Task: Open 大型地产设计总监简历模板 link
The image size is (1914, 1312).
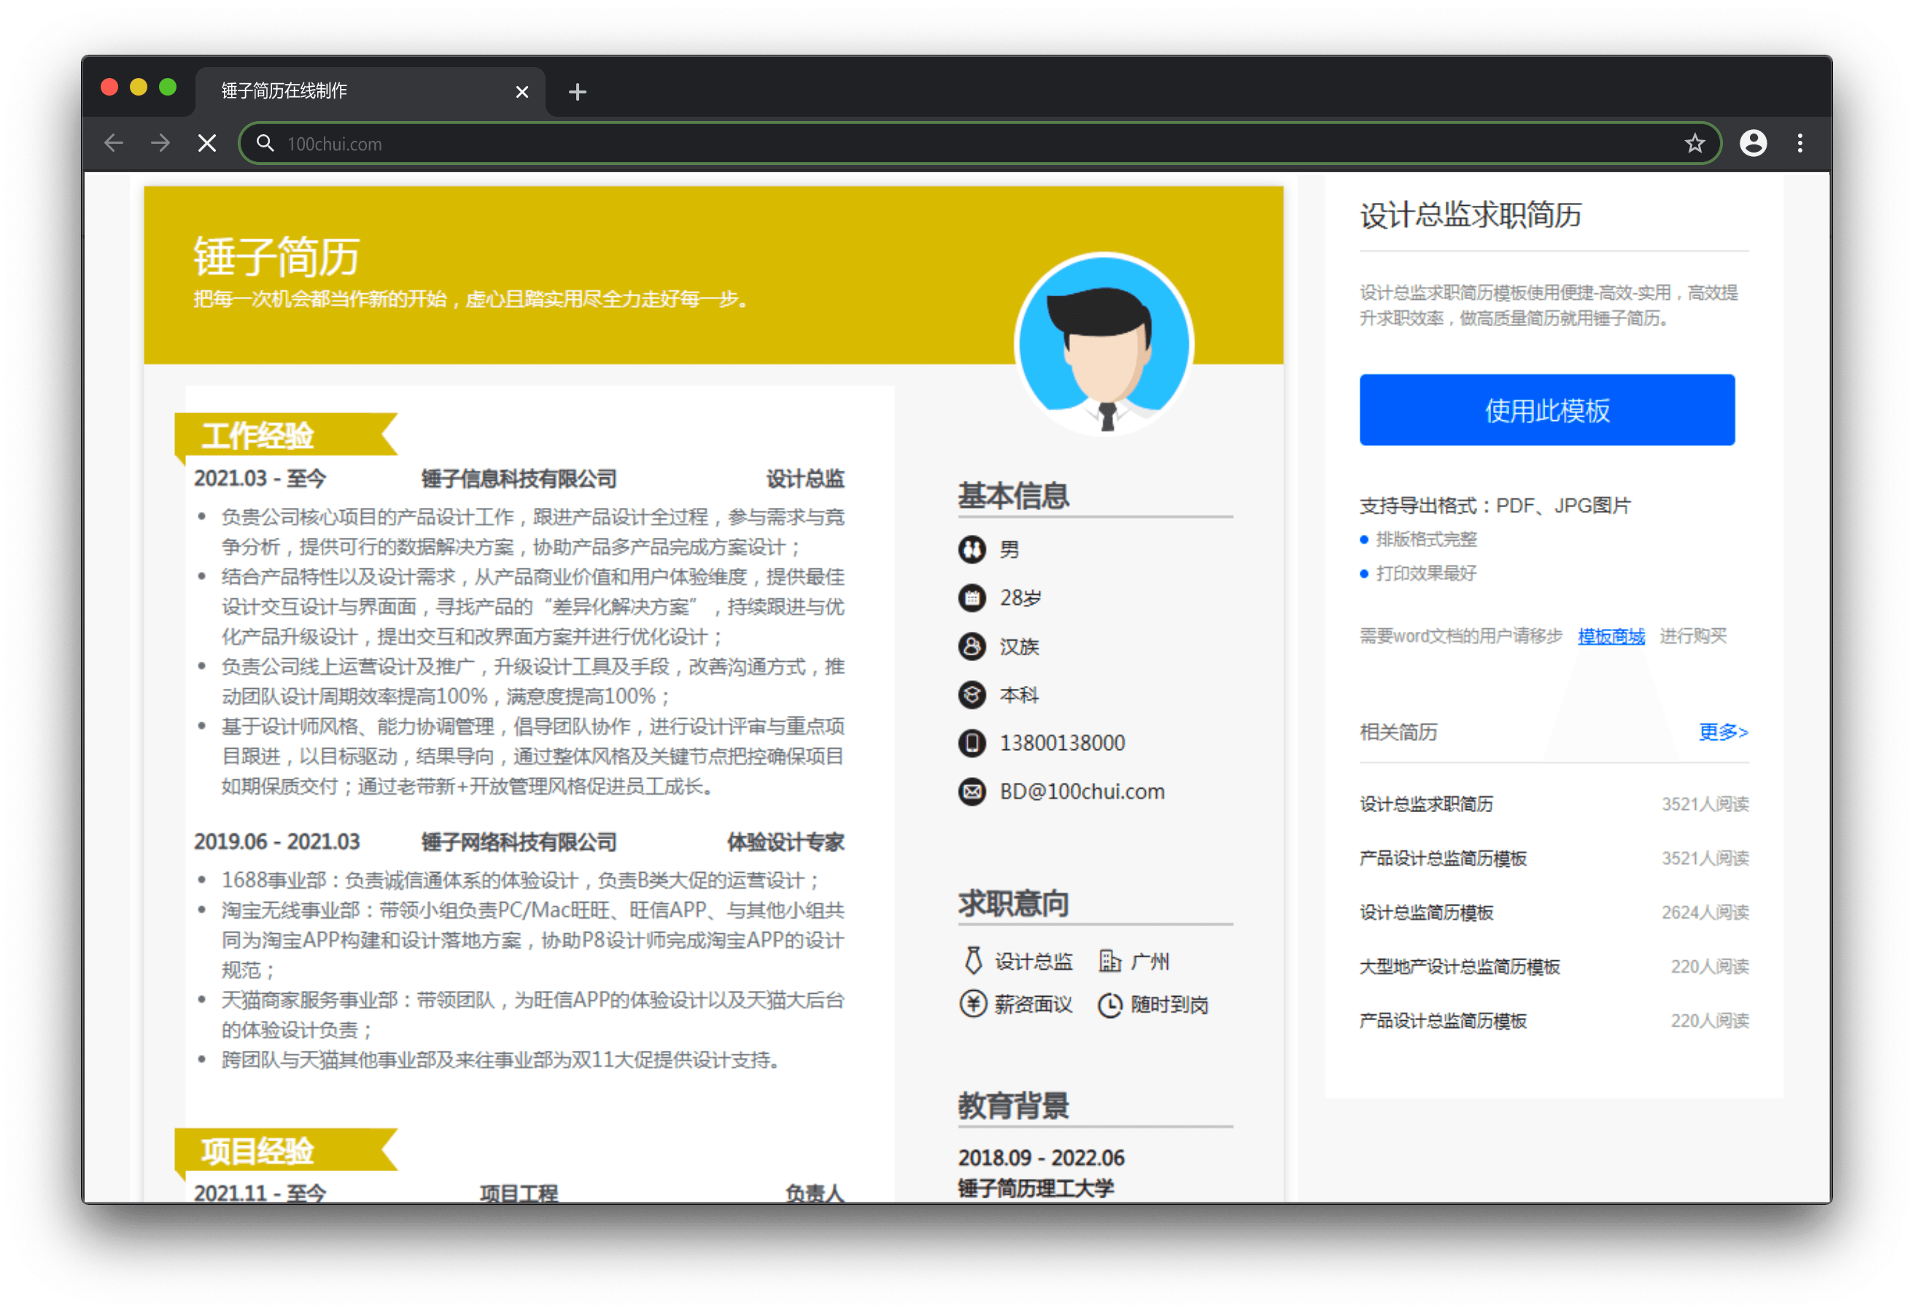Action: [x=1459, y=966]
